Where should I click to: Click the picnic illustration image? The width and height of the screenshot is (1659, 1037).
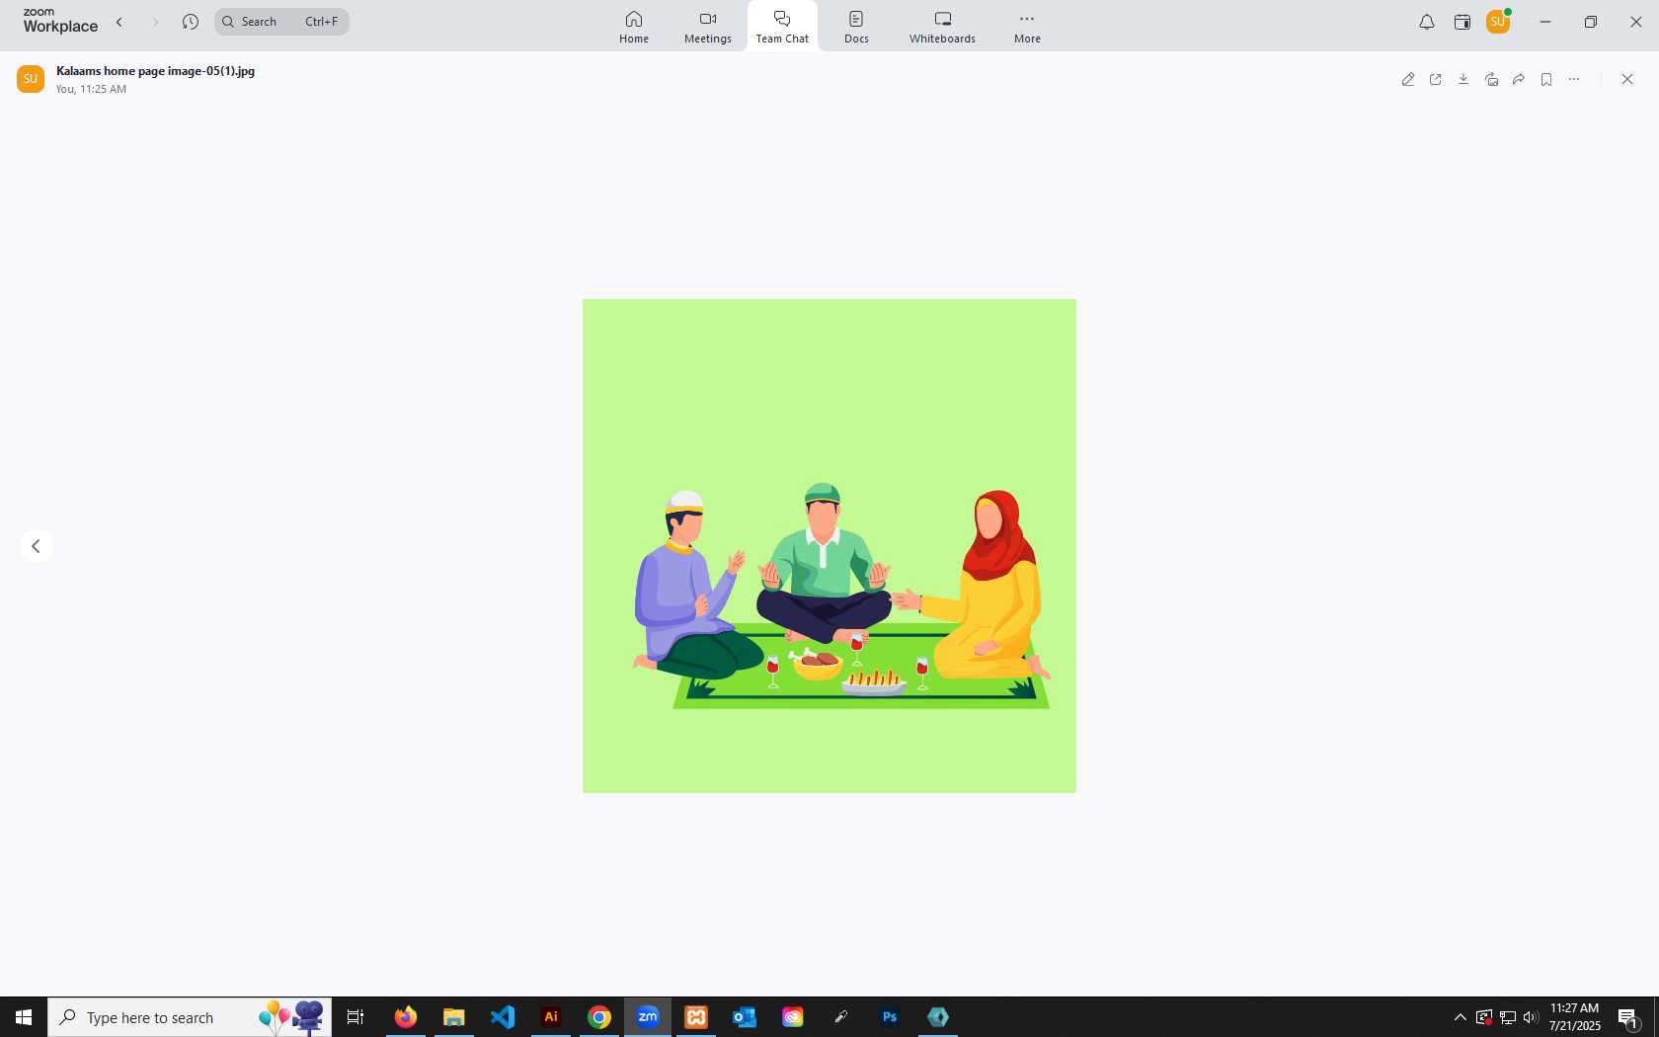point(829,546)
